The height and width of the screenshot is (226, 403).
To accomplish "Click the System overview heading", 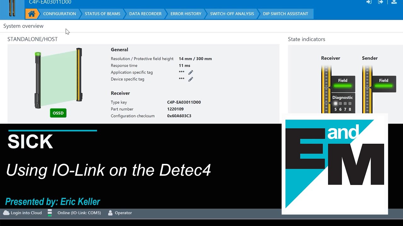I will (23, 26).
